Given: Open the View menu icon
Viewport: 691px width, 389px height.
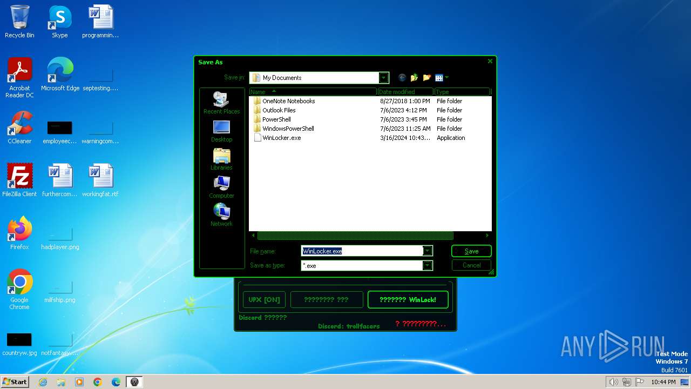Looking at the screenshot, I should point(439,78).
